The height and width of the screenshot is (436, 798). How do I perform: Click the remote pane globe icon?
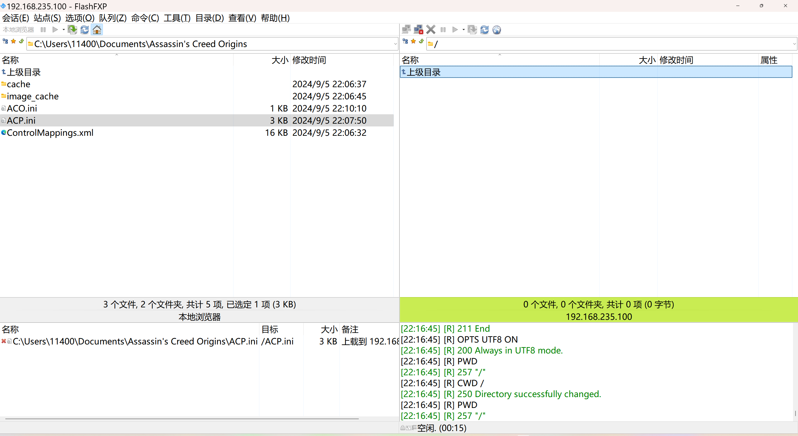(497, 30)
